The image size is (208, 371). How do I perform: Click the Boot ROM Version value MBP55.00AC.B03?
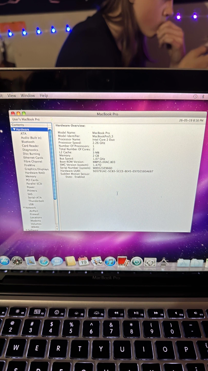[x=104, y=162]
